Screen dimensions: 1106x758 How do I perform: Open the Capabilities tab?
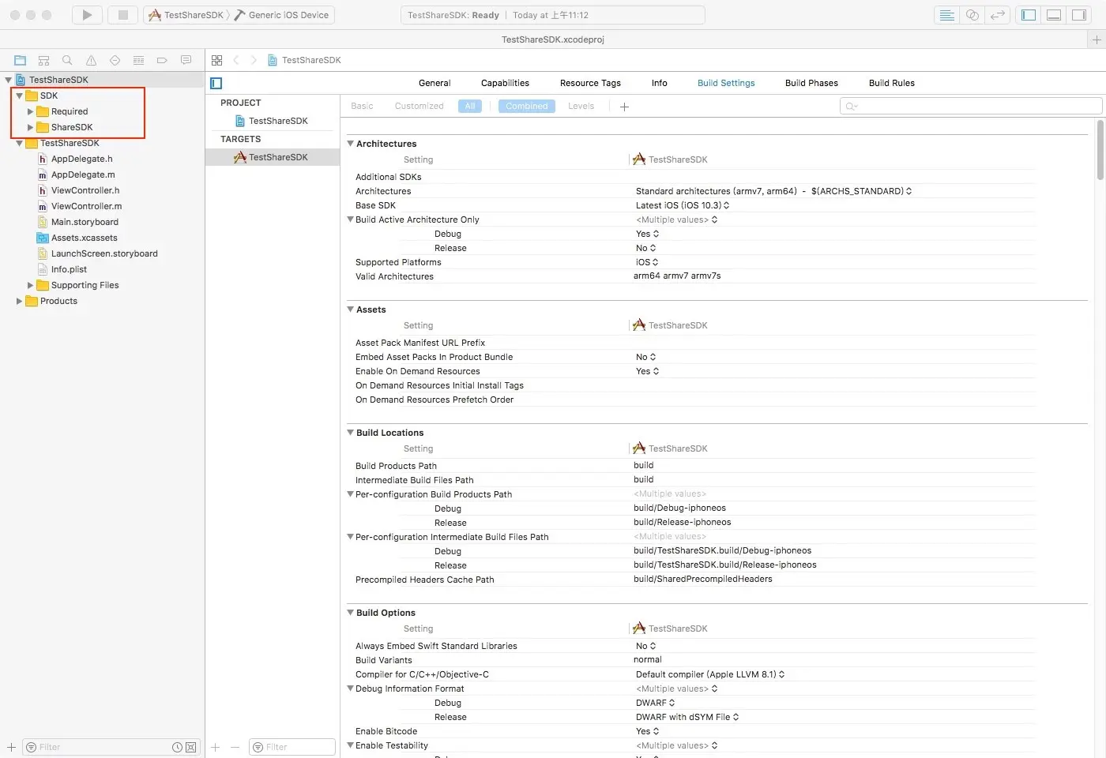[x=505, y=83]
